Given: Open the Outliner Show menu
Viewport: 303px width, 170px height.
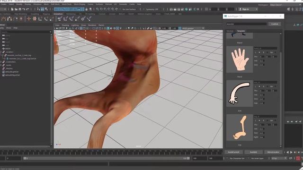Looking at the screenshot, I should (9, 28).
